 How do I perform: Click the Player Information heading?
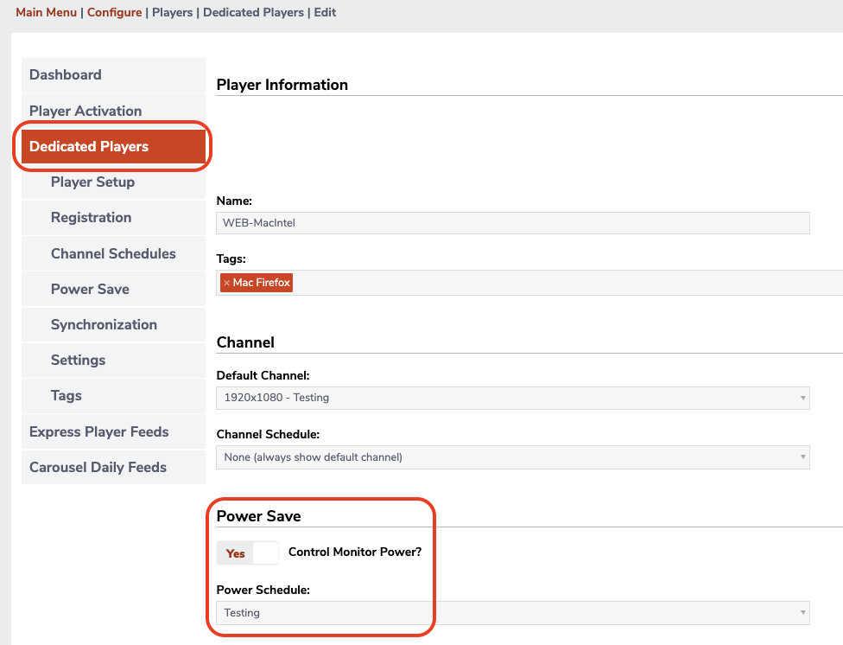tap(282, 85)
